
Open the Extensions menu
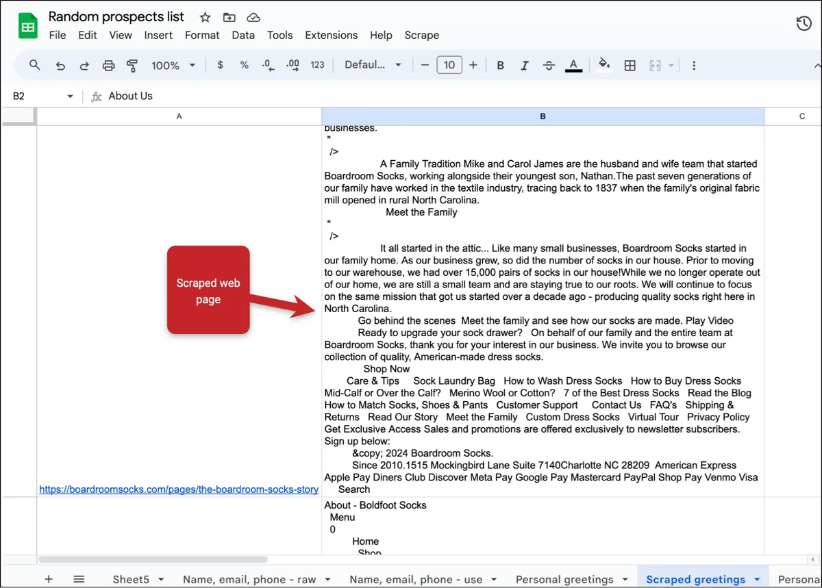point(332,35)
